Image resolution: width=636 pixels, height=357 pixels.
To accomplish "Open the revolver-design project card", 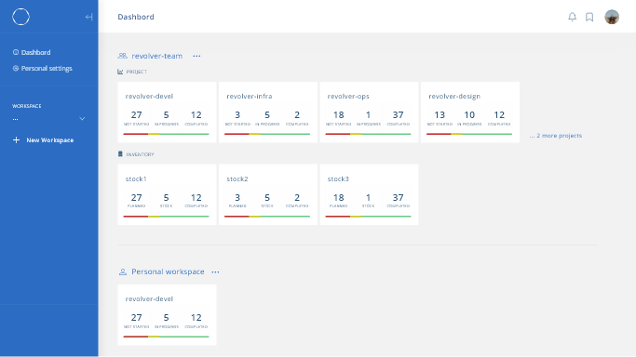I will (470, 112).
